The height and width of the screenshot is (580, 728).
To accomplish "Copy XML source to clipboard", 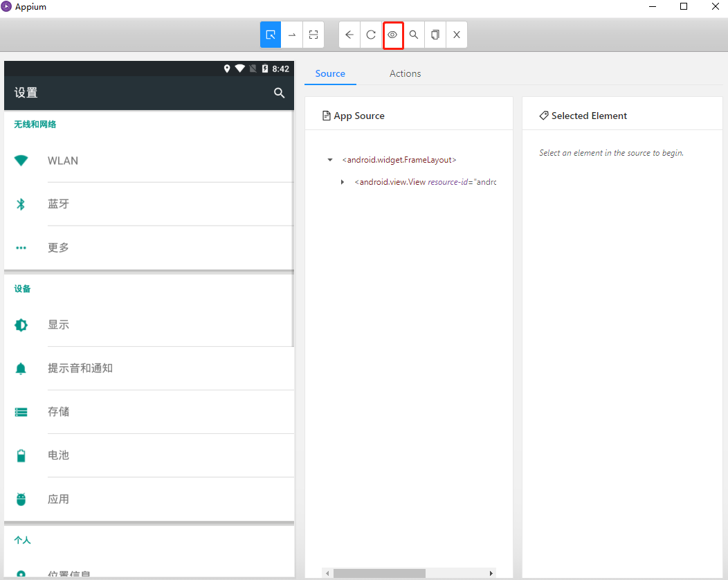I will pyautogui.click(x=435, y=35).
